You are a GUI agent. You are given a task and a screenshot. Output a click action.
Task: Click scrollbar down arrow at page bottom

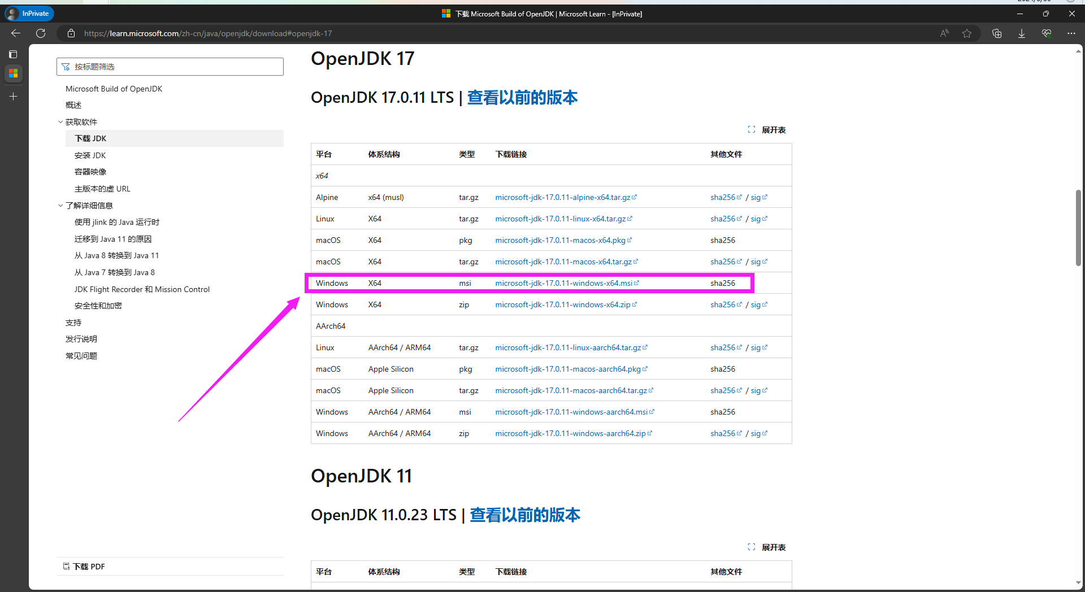[x=1078, y=583]
